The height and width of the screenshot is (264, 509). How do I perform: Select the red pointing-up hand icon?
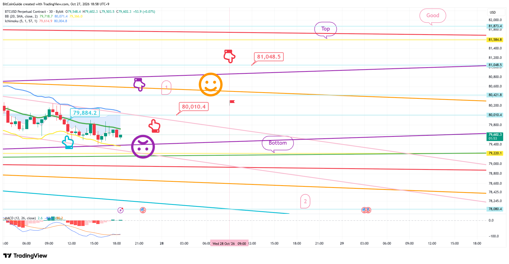tap(155, 126)
